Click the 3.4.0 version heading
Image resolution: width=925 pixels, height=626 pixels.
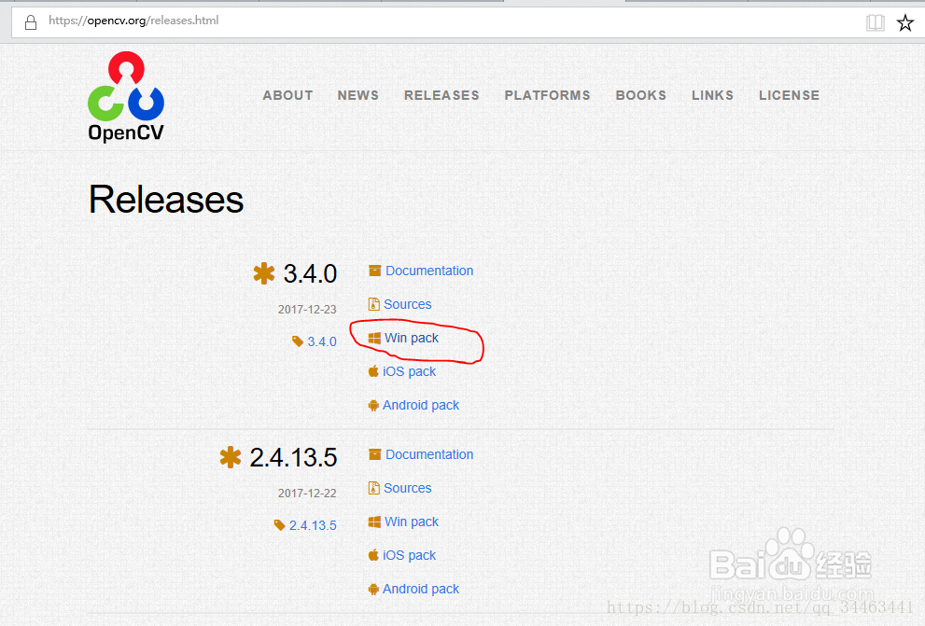310,273
